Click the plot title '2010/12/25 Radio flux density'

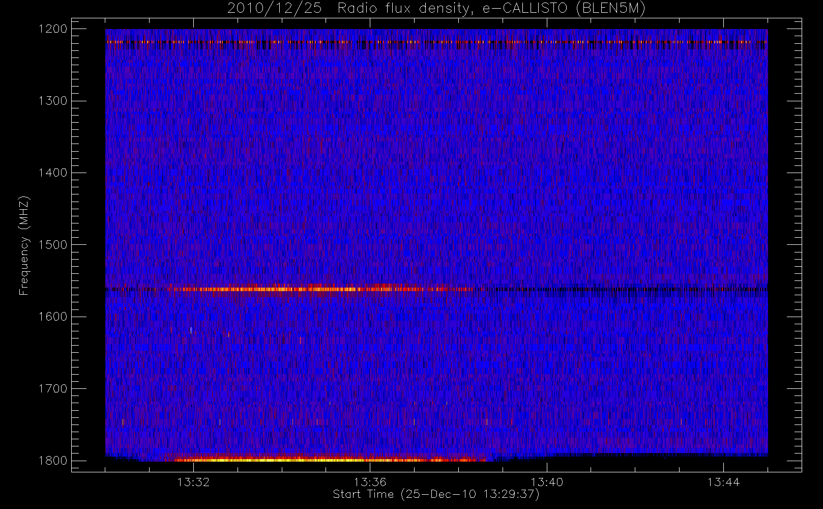436,8
